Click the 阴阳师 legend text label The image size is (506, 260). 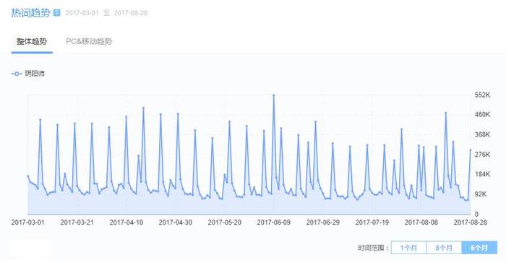35,74
